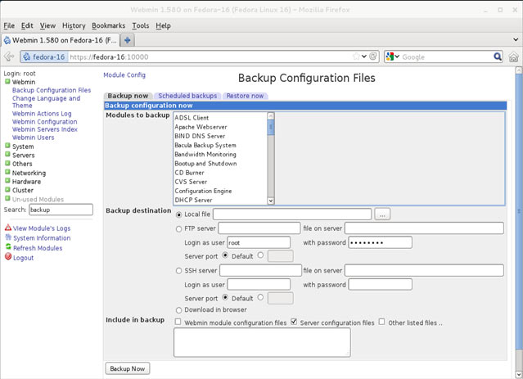This screenshot has width=523, height=379.
Task: Open Webmin Users link
Action: 33,138
